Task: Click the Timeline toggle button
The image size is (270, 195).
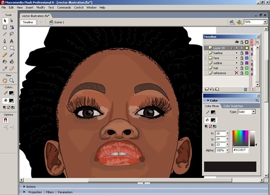Action: (x=28, y=22)
